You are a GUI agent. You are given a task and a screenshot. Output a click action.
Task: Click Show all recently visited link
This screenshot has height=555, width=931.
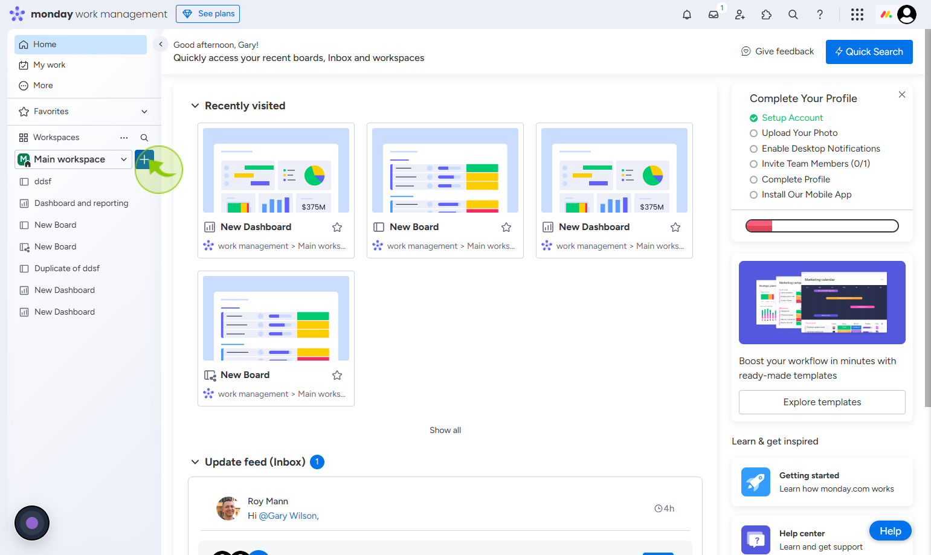[445, 430]
